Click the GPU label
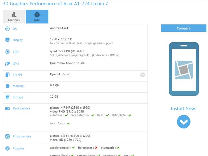The width and height of the screenshot is (208, 156). point(16,64)
